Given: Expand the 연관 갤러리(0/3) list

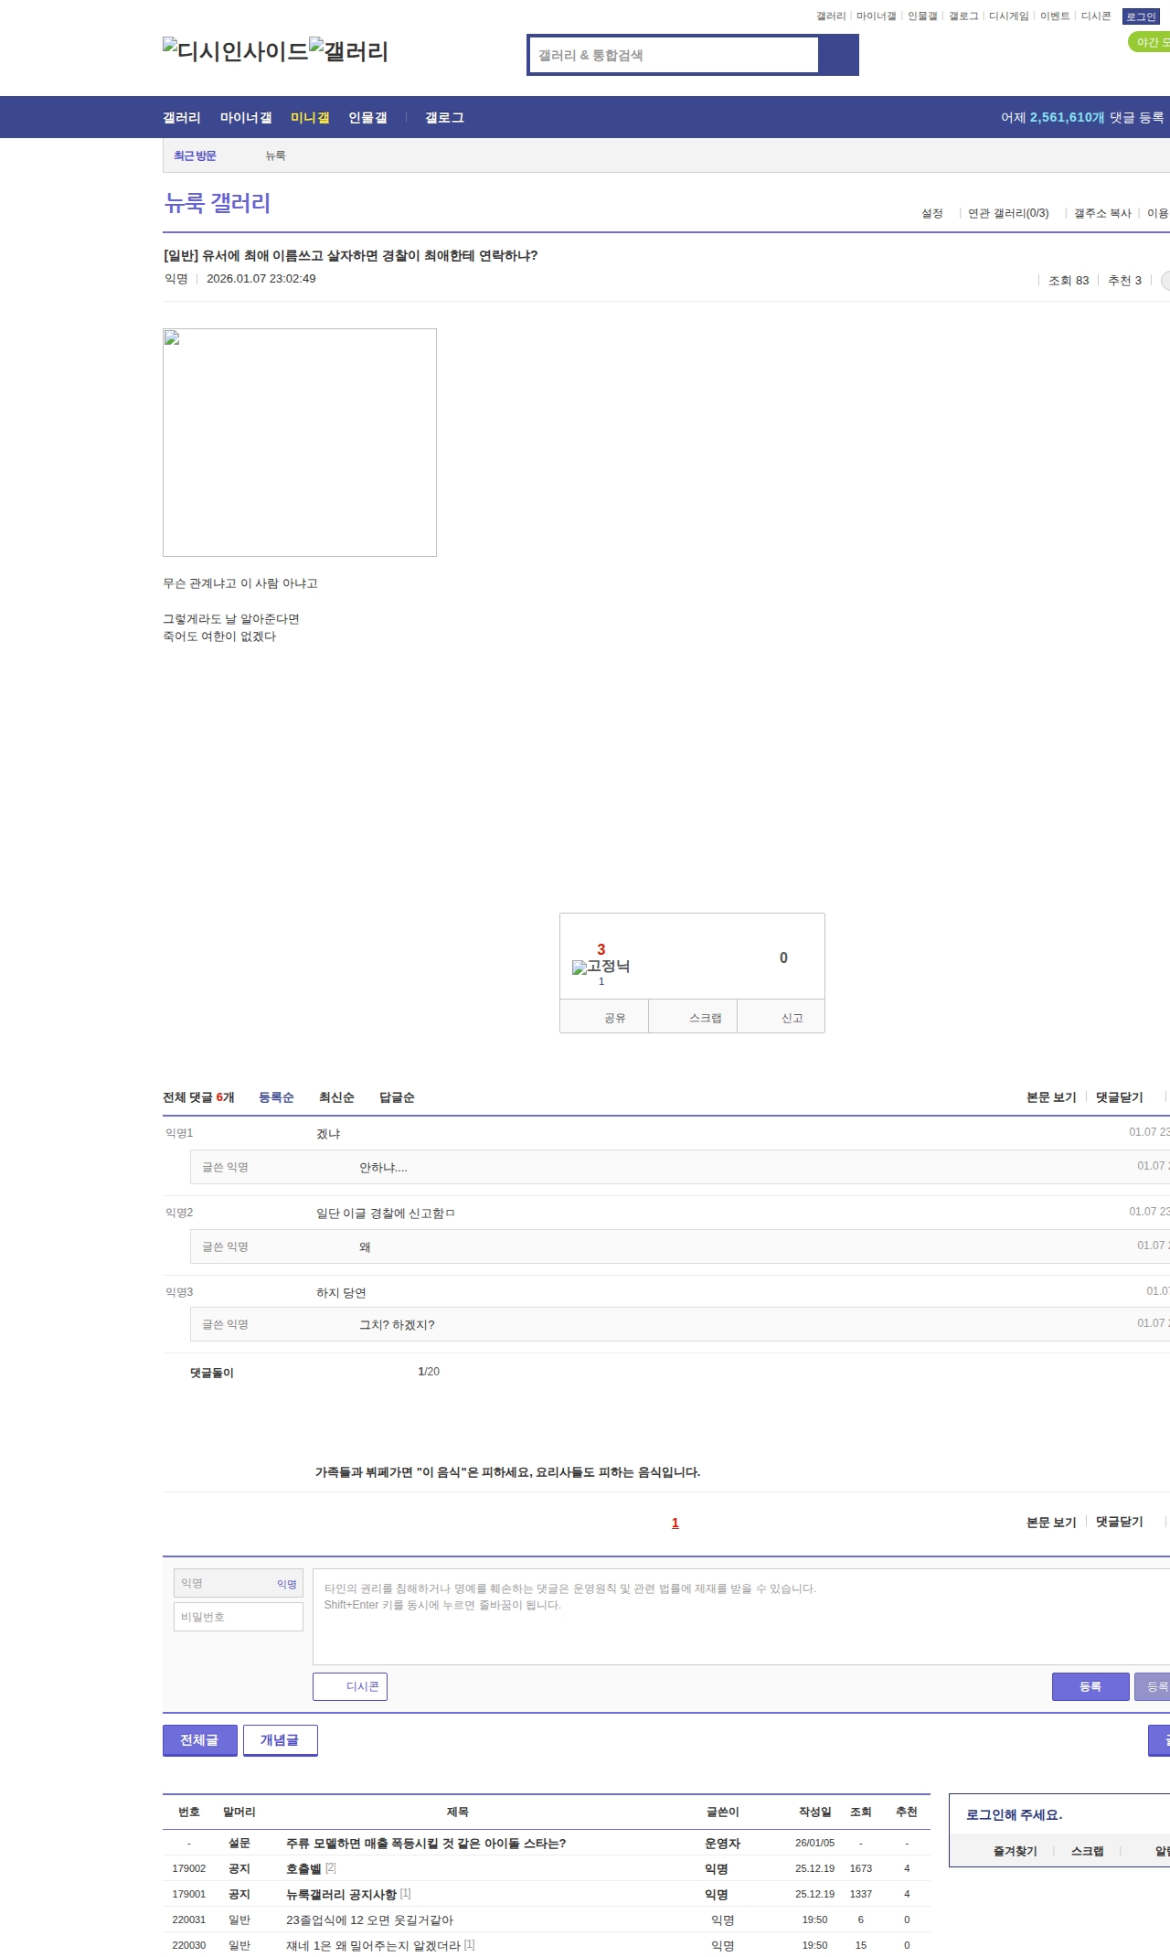Looking at the screenshot, I should coord(1007,213).
